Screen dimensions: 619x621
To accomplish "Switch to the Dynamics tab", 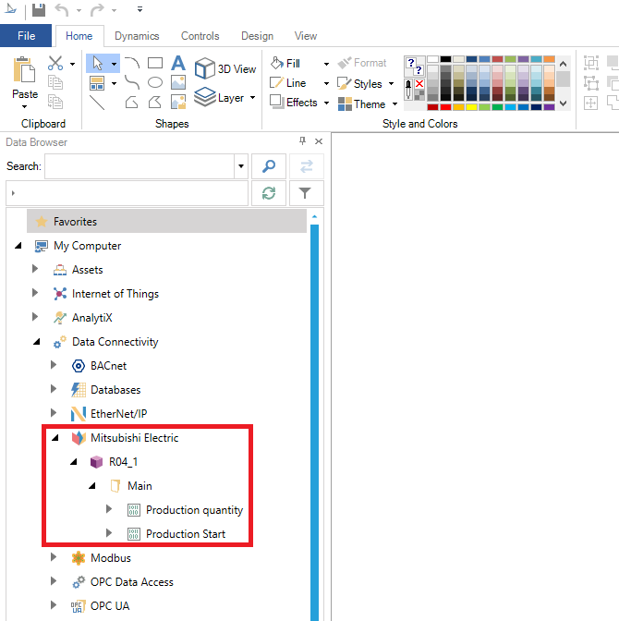I will pos(137,36).
